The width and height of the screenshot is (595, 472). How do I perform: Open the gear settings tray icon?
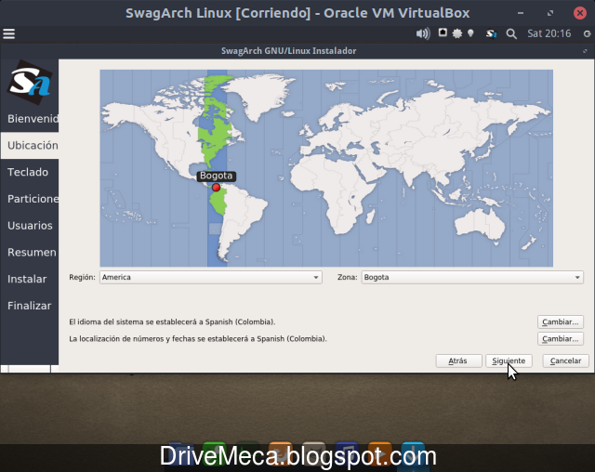pyautogui.click(x=457, y=33)
